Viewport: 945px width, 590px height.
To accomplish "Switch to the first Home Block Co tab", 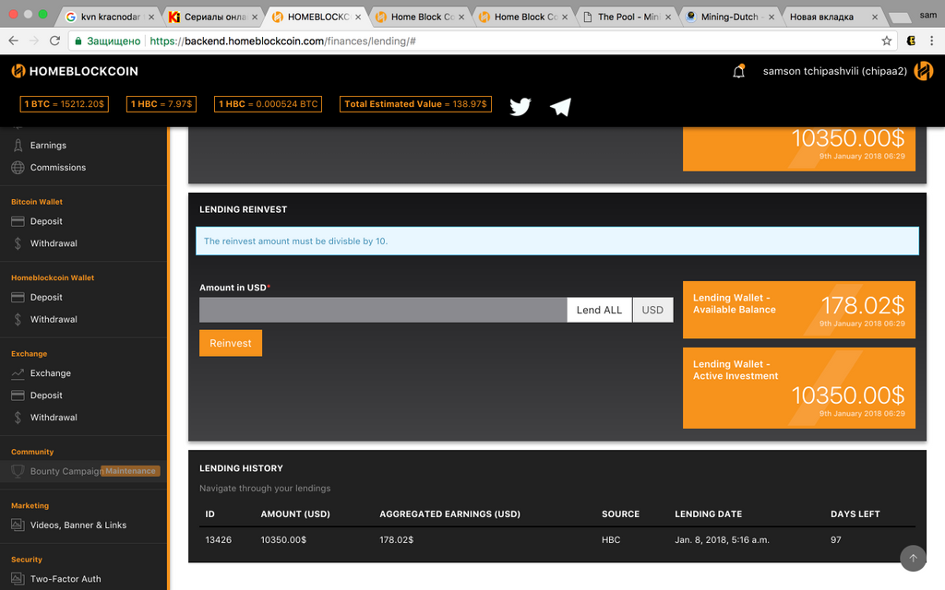I will (x=420, y=17).
